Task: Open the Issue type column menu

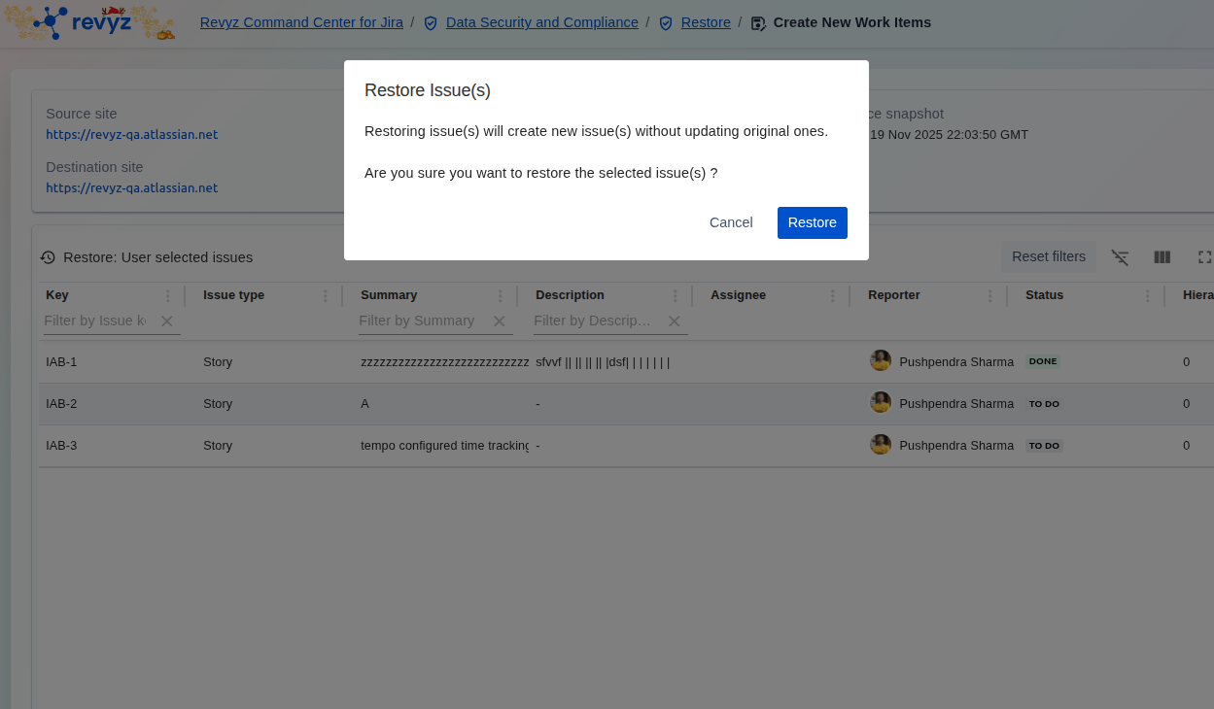Action: pyautogui.click(x=325, y=296)
